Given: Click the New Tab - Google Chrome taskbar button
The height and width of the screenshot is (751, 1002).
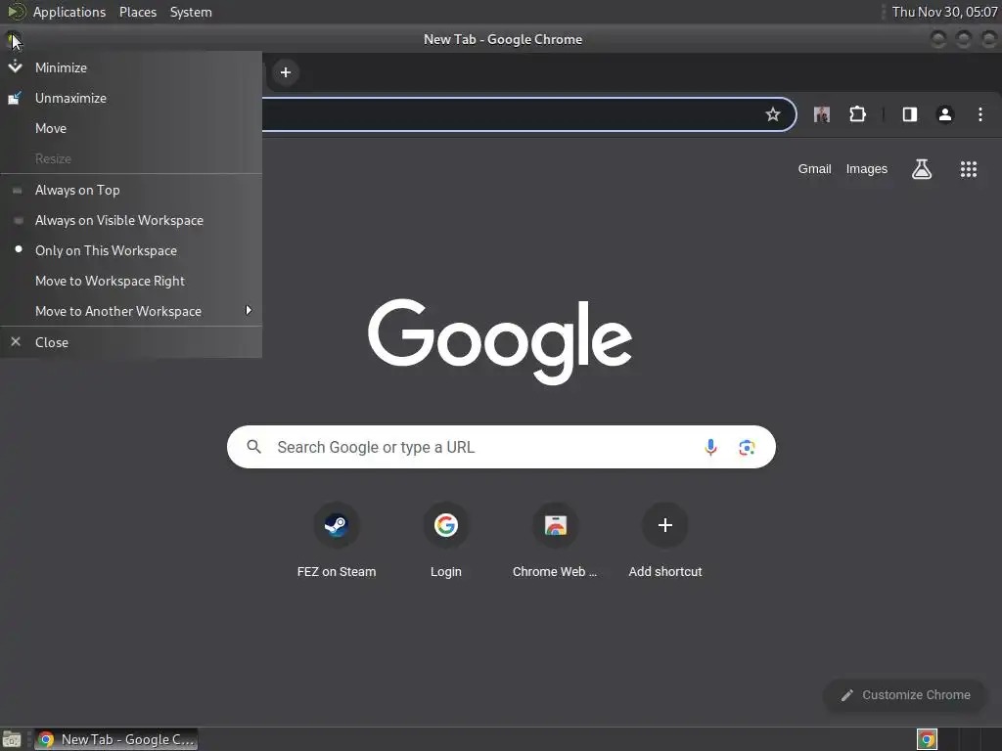Looking at the screenshot, I should (115, 739).
